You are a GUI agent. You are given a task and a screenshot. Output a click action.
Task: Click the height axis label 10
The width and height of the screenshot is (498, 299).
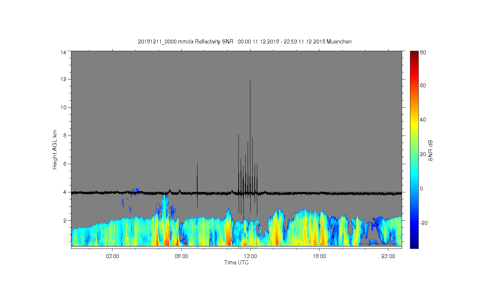[x=63, y=107]
